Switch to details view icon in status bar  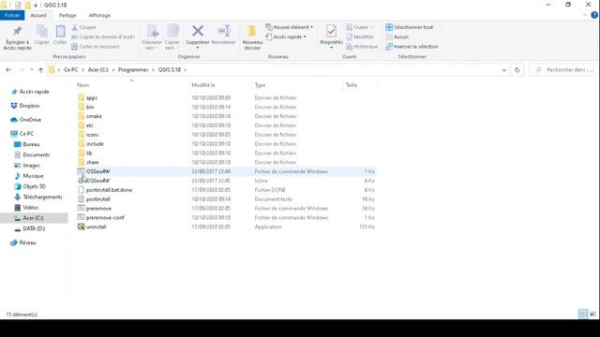point(583,315)
